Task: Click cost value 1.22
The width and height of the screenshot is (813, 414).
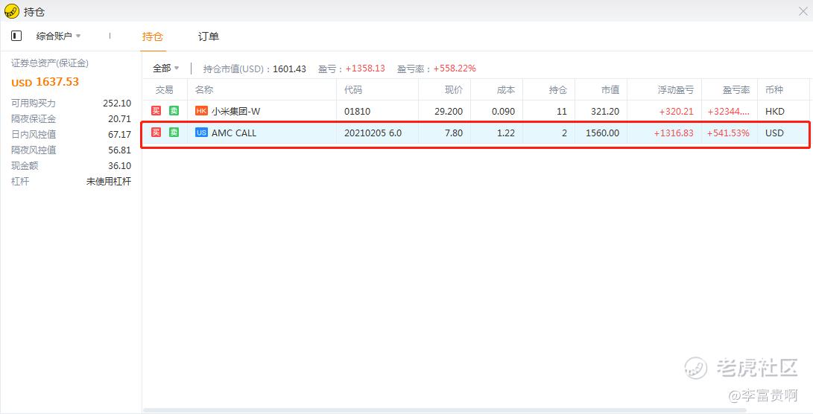Action: (506, 133)
